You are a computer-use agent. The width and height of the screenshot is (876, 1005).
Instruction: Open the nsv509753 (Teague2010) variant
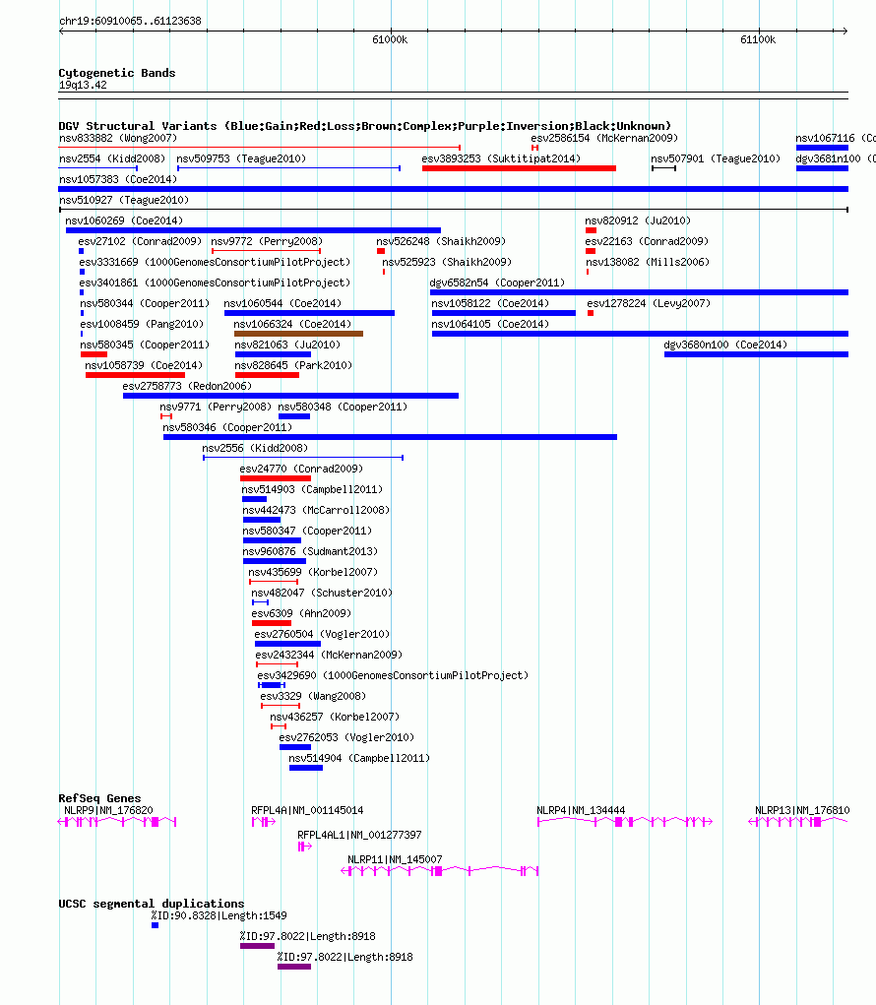(x=241, y=158)
